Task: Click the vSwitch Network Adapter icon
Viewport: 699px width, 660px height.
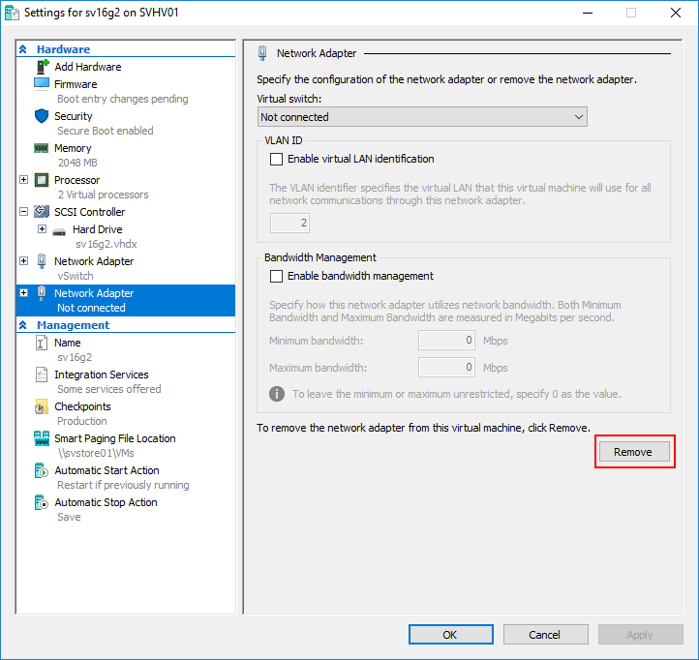Action: click(42, 261)
